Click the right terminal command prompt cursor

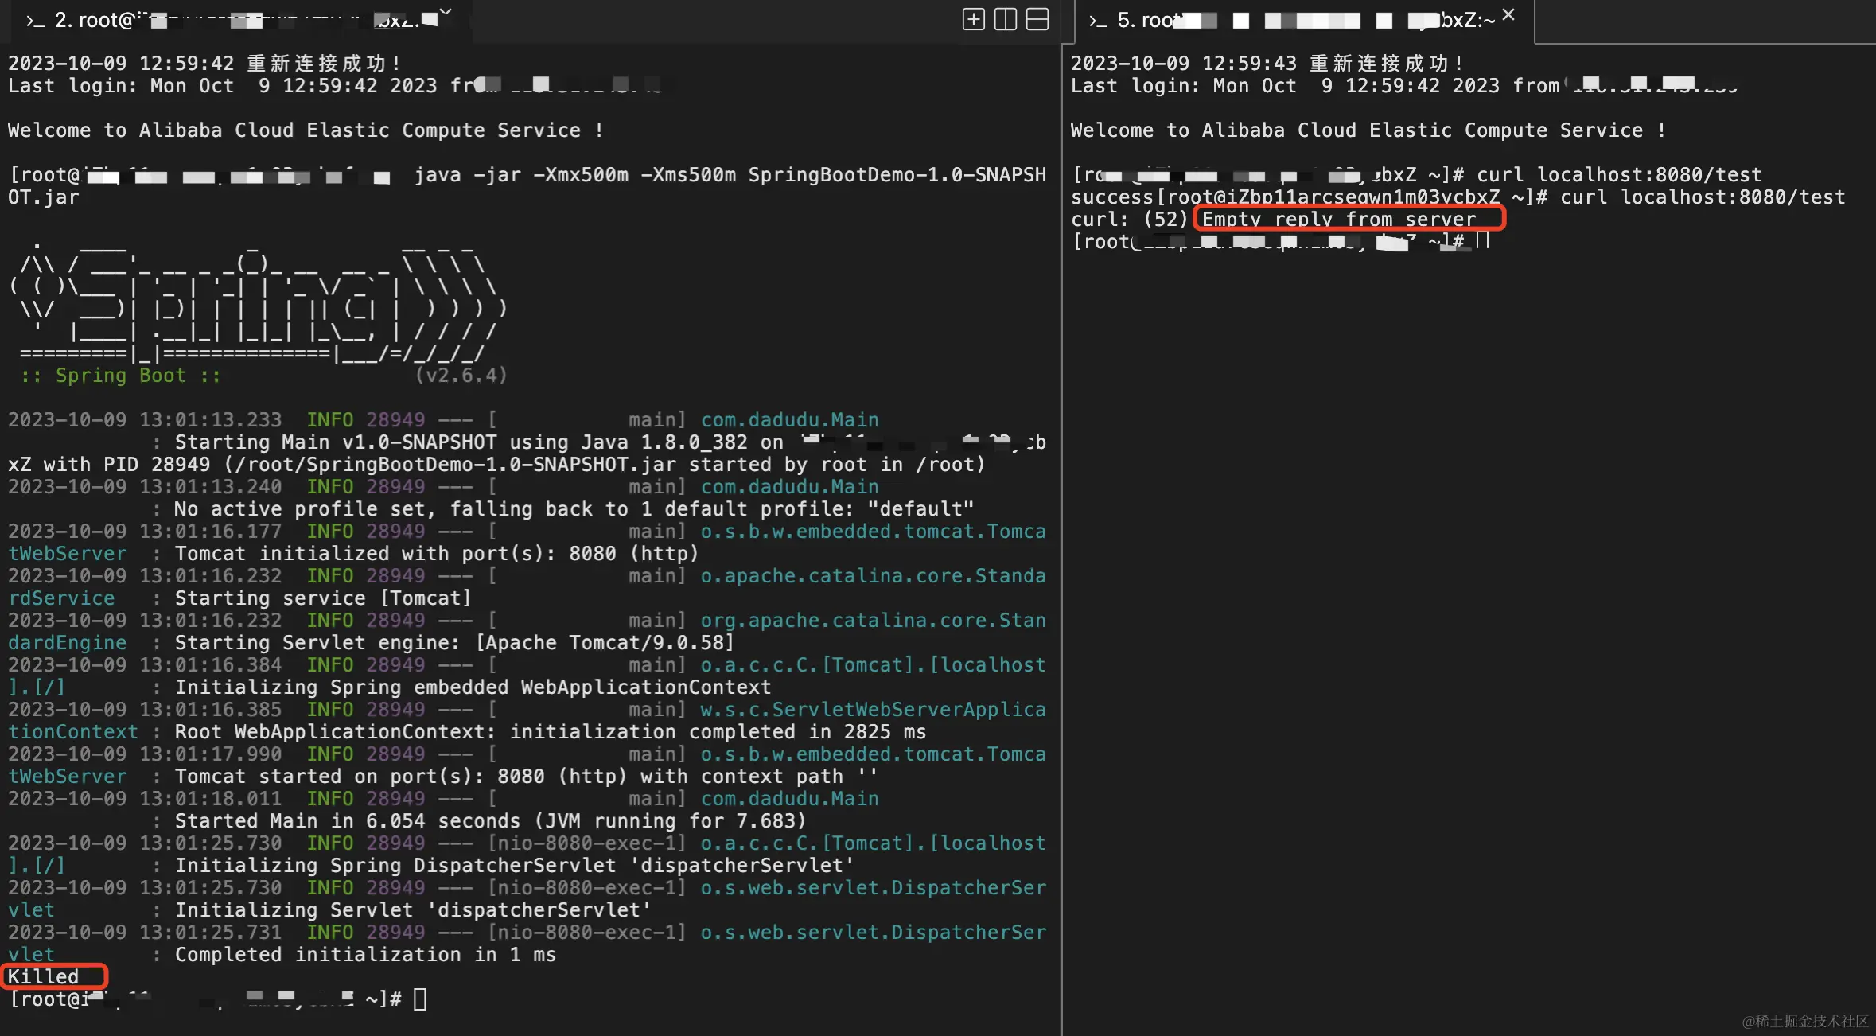click(x=1482, y=241)
